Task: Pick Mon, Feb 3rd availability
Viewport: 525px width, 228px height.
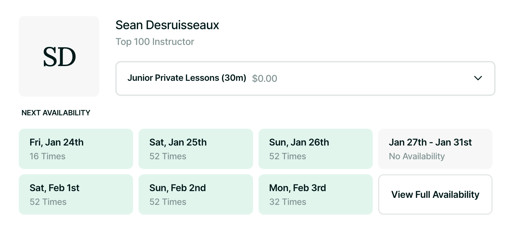Action: click(315, 194)
